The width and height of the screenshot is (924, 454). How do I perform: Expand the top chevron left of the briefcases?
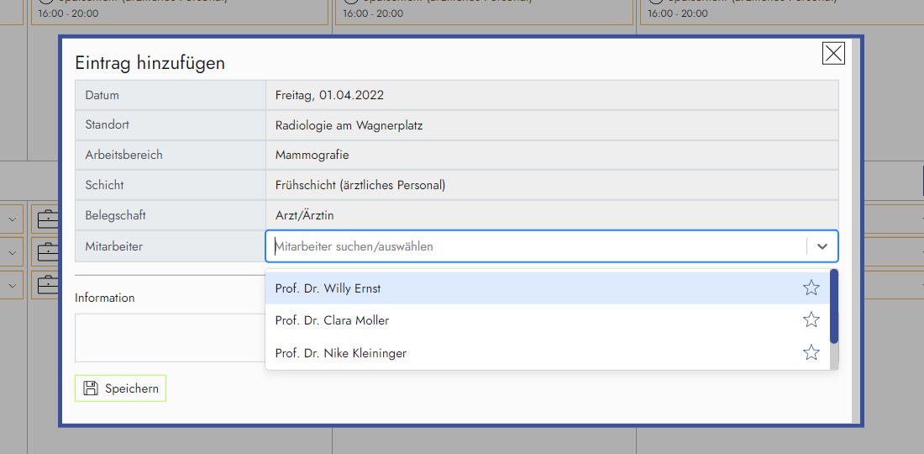pyautogui.click(x=13, y=219)
